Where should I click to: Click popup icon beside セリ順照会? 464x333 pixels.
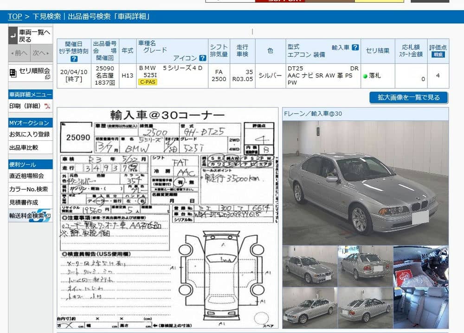(x=47, y=77)
